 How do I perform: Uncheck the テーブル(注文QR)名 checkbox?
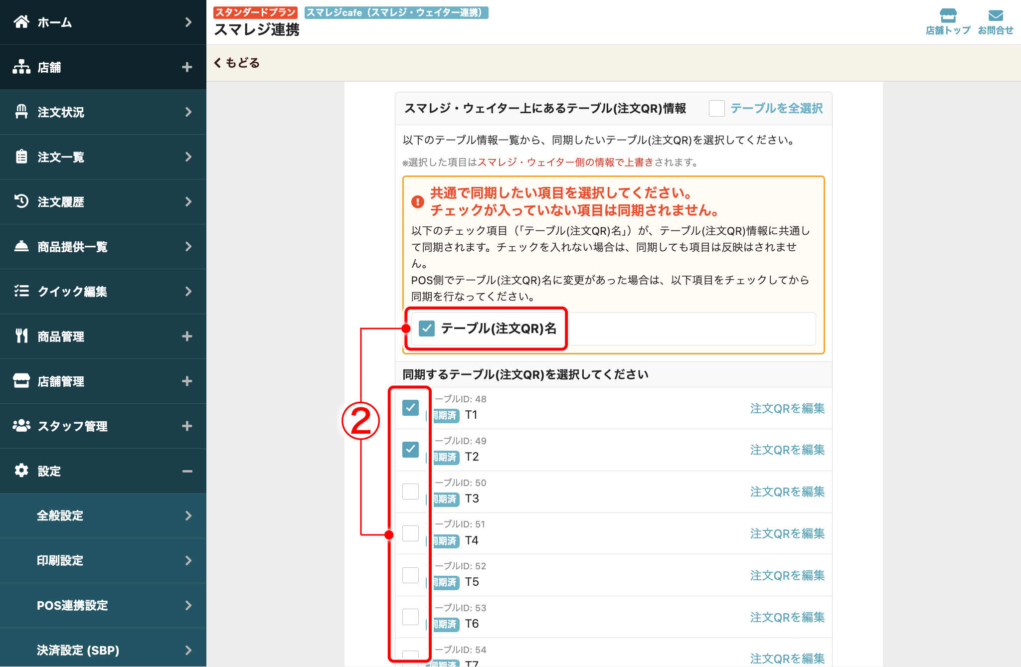click(427, 328)
